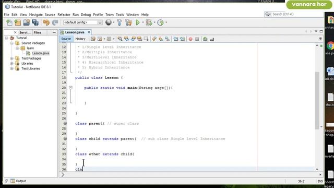334x188 pixels.
Task: Click the red Start Macro Recording icon
Action: (190, 39)
